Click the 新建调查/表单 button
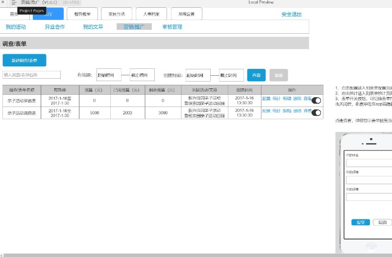392x257 pixels. click(x=24, y=60)
